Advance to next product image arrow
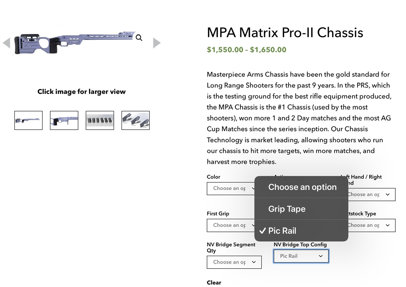This screenshot has width=406, height=287. pyautogui.click(x=157, y=43)
